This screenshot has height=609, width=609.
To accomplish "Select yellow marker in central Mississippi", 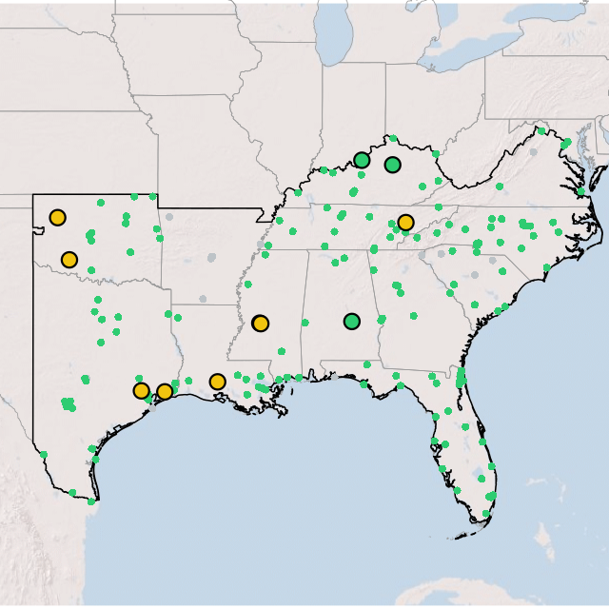I will click(260, 324).
